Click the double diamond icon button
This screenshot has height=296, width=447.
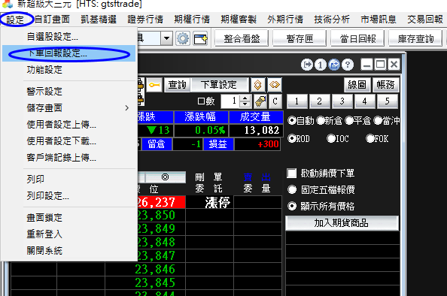pos(274,85)
